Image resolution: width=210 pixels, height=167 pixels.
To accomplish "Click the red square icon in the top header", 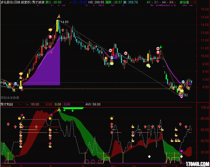I will click(195, 2).
